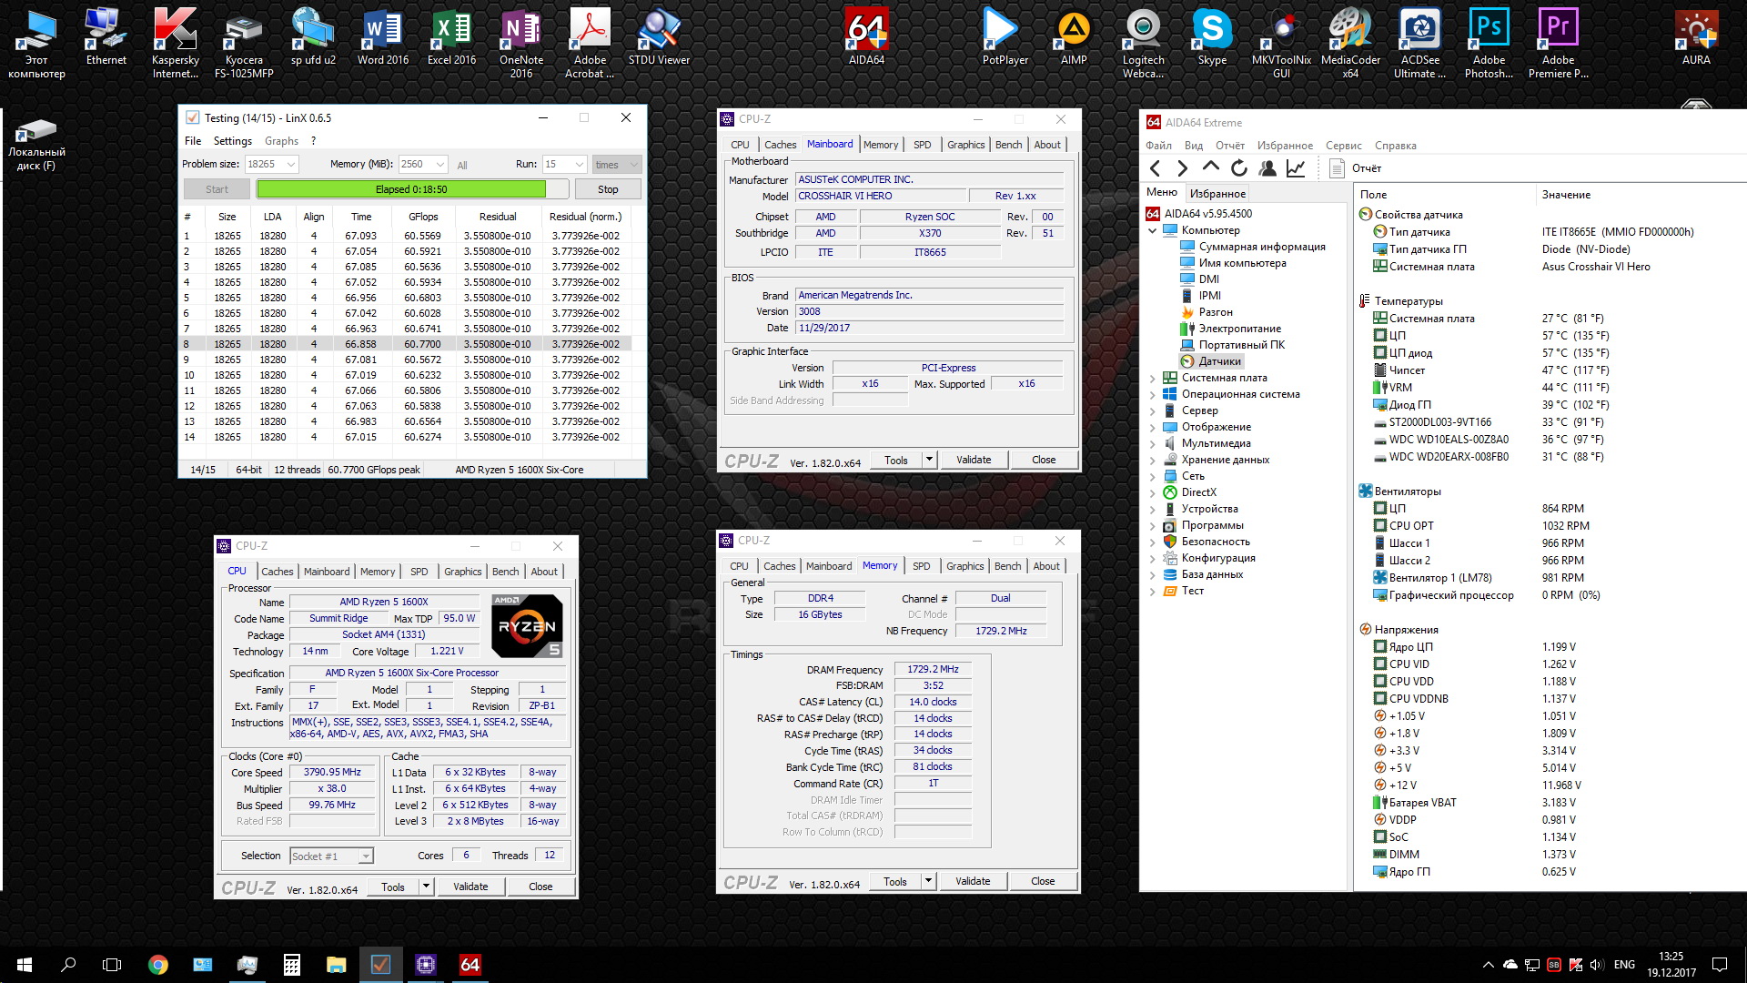
Task: Expand the Системная плата tree node
Action: point(1153,379)
